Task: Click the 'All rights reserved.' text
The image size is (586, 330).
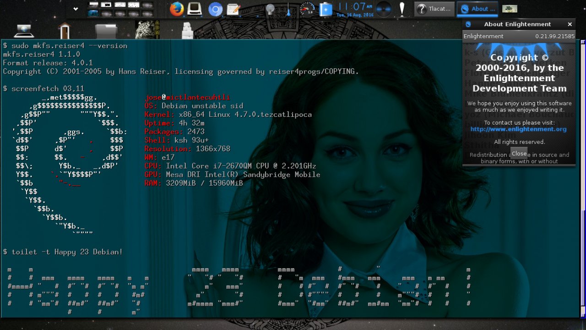Action: click(519, 142)
